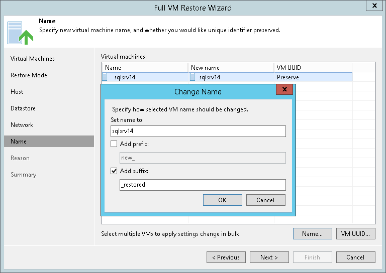
Task: Enable the Add prefix checkbox
Action: (114, 144)
